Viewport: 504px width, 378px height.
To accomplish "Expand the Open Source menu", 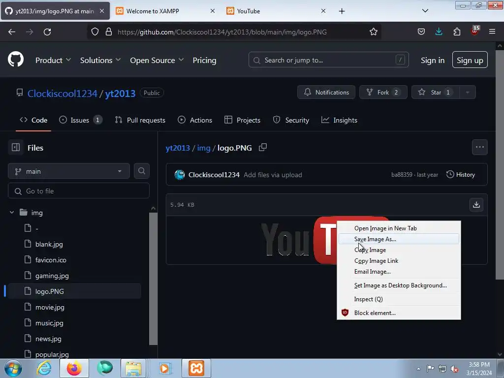I will pyautogui.click(x=157, y=60).
